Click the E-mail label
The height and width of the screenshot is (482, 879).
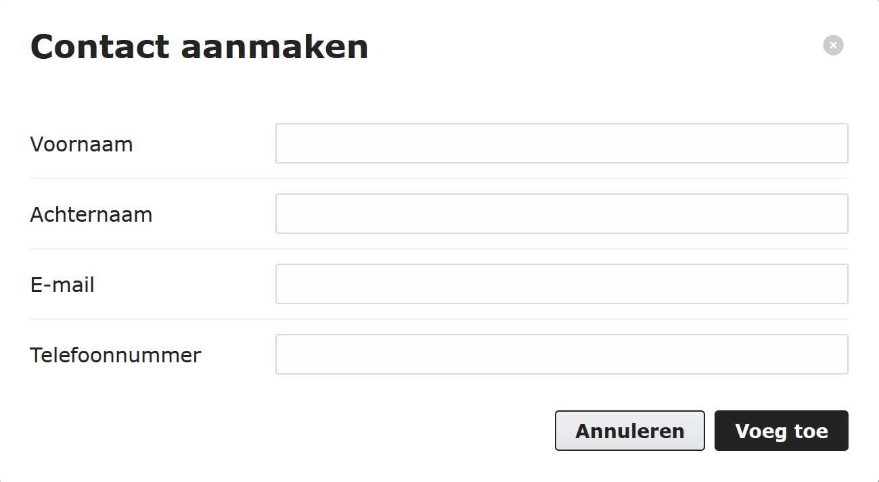tap(62, 285)
